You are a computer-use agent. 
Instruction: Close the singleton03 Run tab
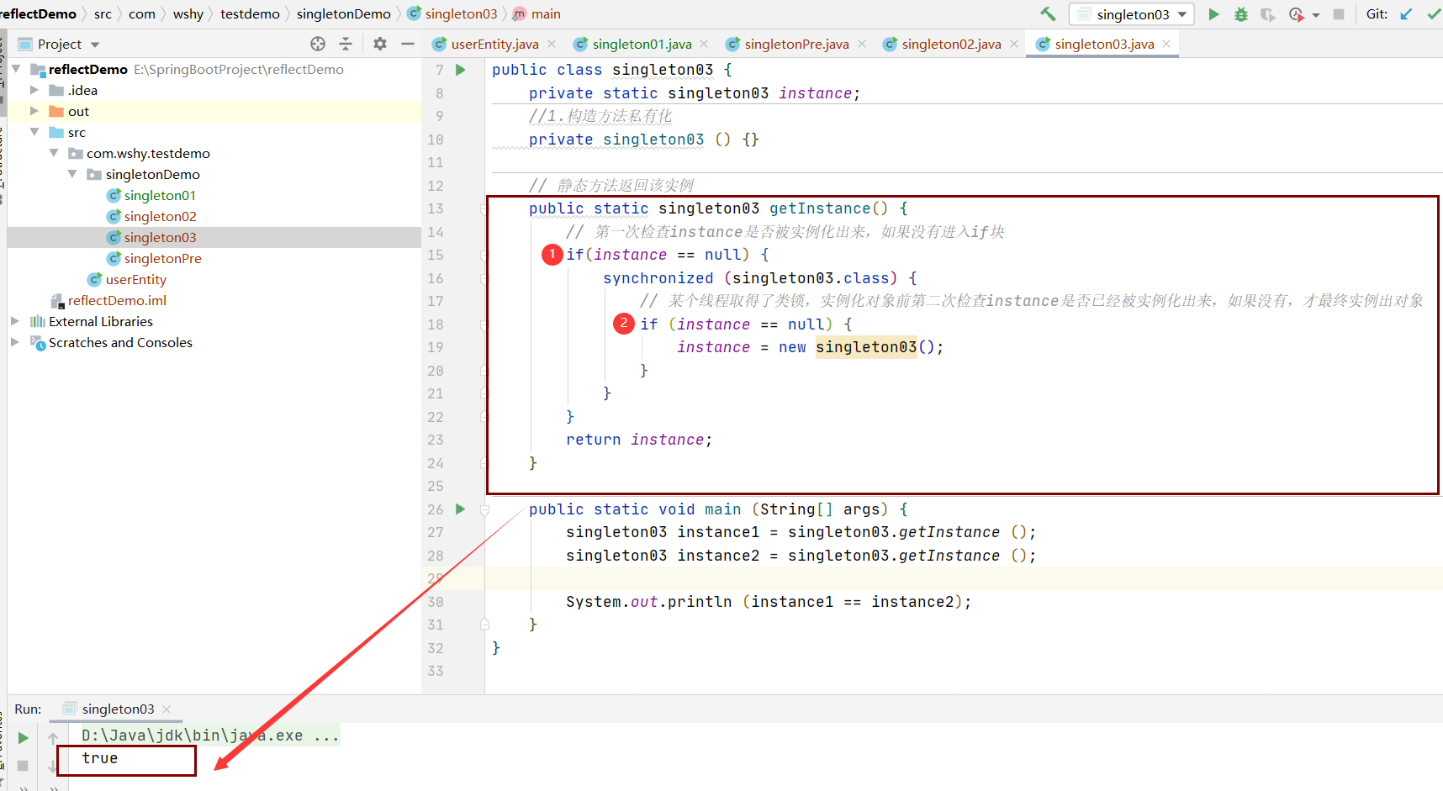coord(166,709)
